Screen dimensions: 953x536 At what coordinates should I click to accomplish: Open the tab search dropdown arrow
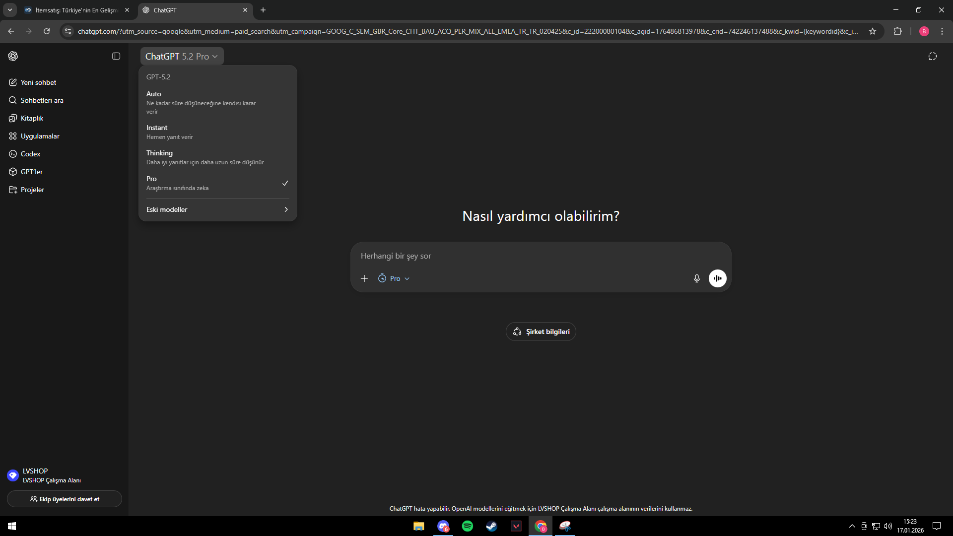[9, 10]
